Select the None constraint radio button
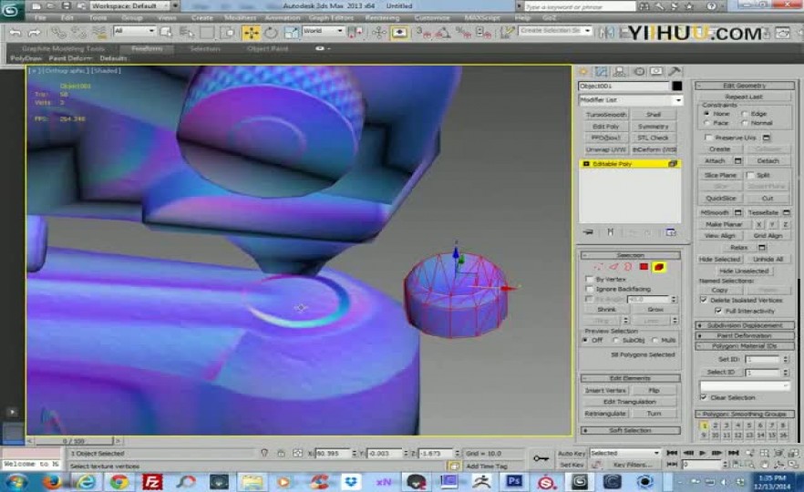 pos(706,113)
